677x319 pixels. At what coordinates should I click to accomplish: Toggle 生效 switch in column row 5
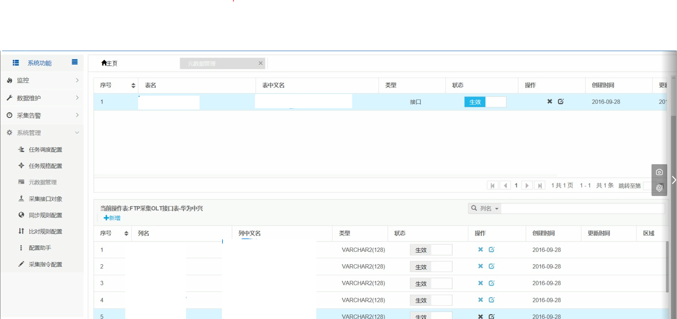coord(431,316)
